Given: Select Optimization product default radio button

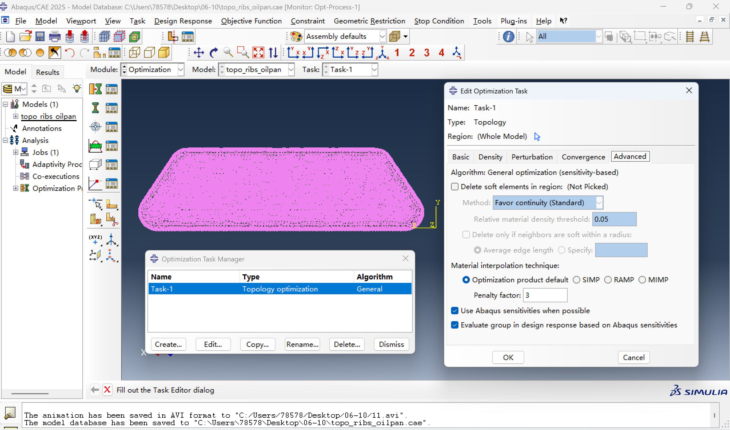Looking at the screenshot, I should point(466,280).
